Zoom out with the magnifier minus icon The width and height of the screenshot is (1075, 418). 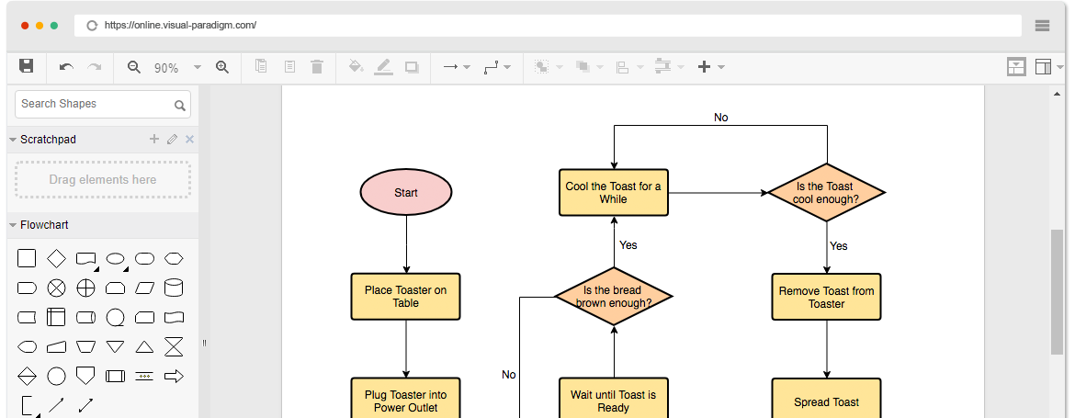click(x=134, y=67)
